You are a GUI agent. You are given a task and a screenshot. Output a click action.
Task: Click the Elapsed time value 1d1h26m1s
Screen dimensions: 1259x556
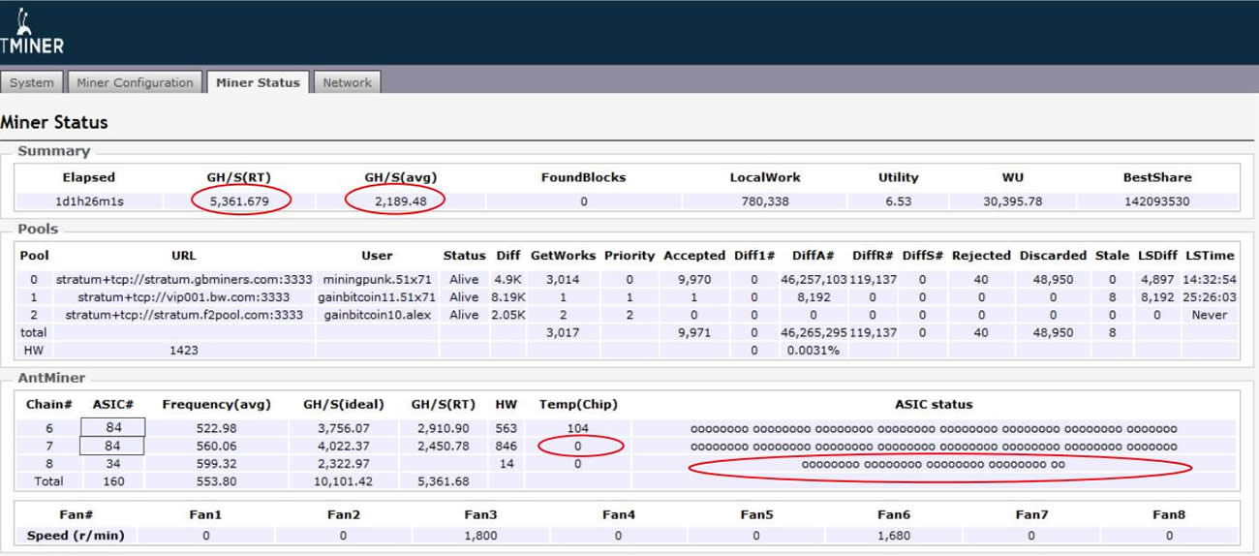[x=88, y=201]
